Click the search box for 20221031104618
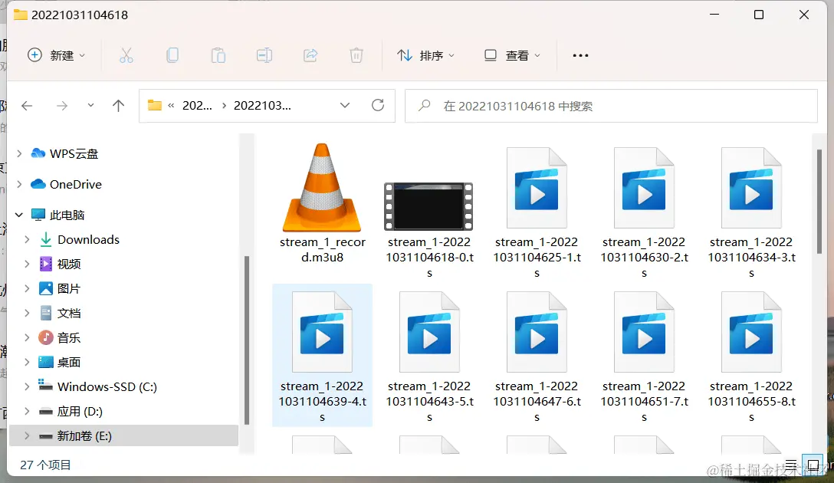 [611, 106]
